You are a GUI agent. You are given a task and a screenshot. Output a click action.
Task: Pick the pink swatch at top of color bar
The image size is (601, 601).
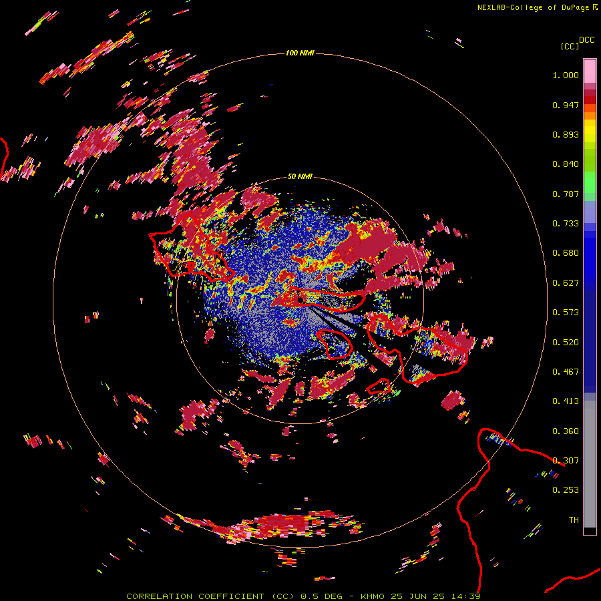coord(590,71)
